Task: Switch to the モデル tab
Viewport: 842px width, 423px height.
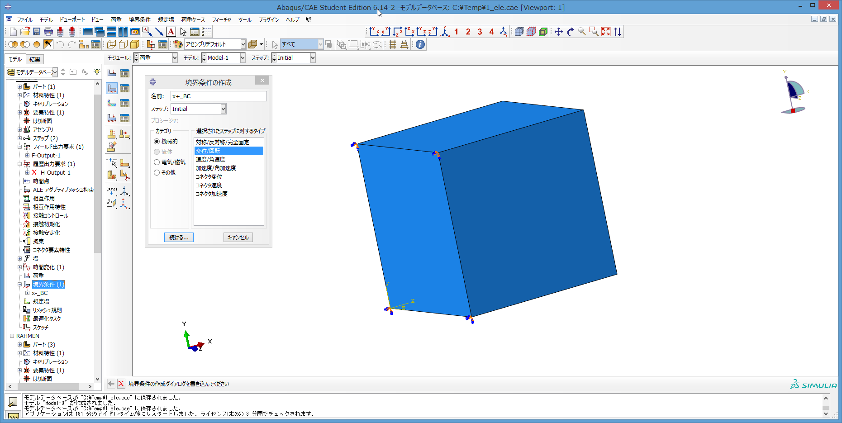Action: click(15, 59)
